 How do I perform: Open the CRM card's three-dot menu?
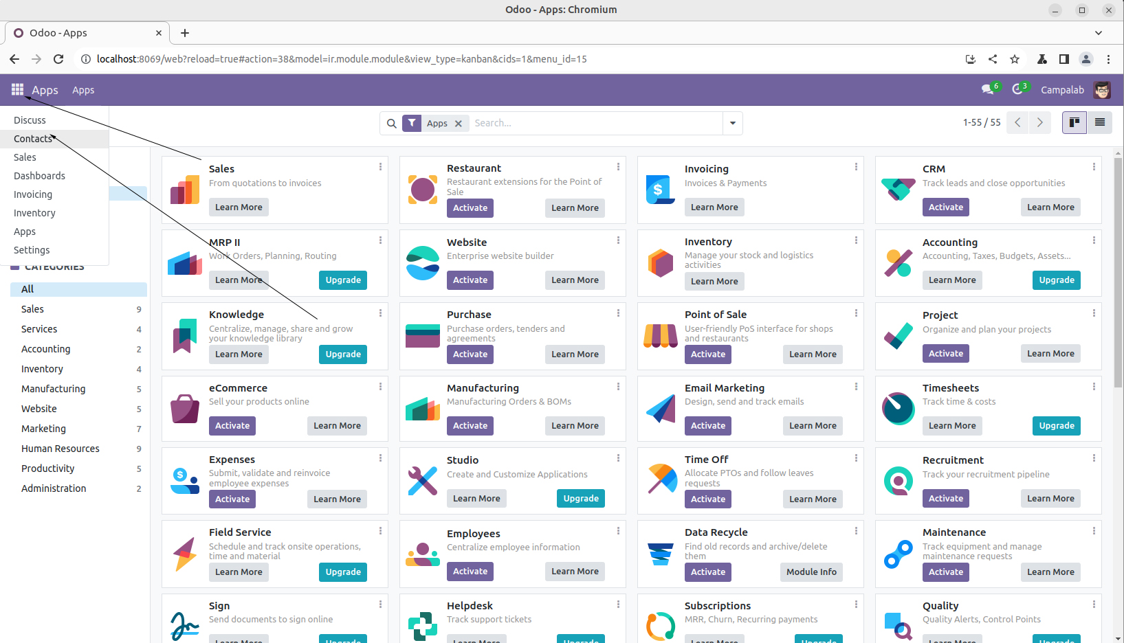pos(1094,167)
